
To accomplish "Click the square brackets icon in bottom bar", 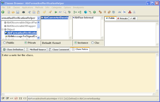I will pyautogui.click(x=21, y=98).
